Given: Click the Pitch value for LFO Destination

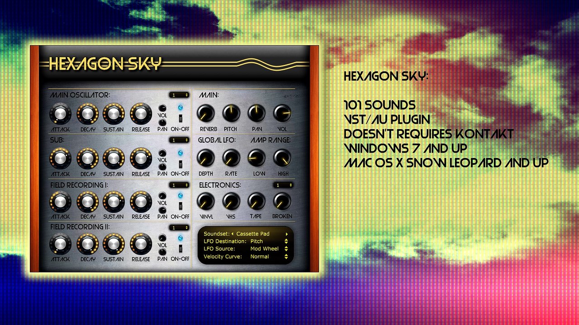Looking at the screenshot, I should point(256,241).
